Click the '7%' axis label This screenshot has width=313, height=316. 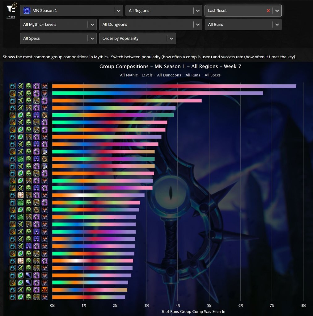pyautogui.click(x=272, y=305)
